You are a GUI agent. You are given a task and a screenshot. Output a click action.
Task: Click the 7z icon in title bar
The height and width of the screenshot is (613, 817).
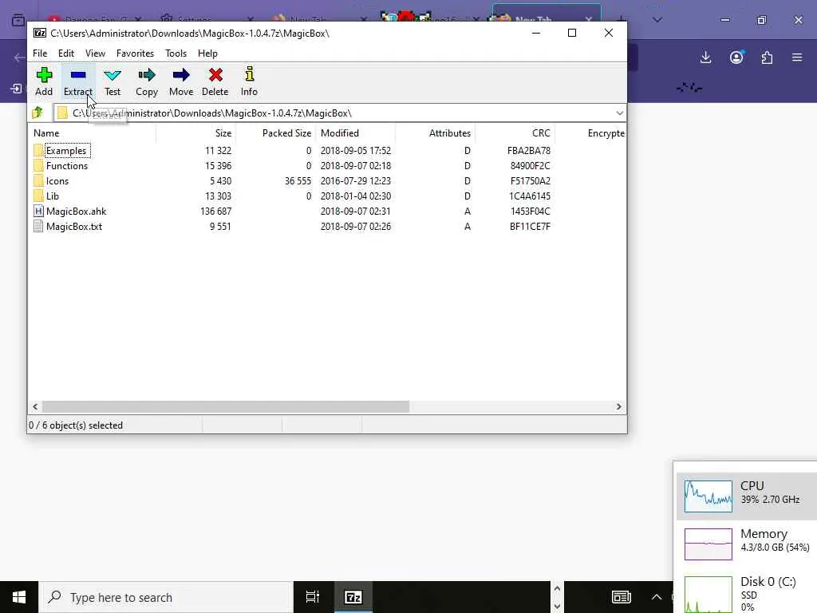tap(40, 33)
